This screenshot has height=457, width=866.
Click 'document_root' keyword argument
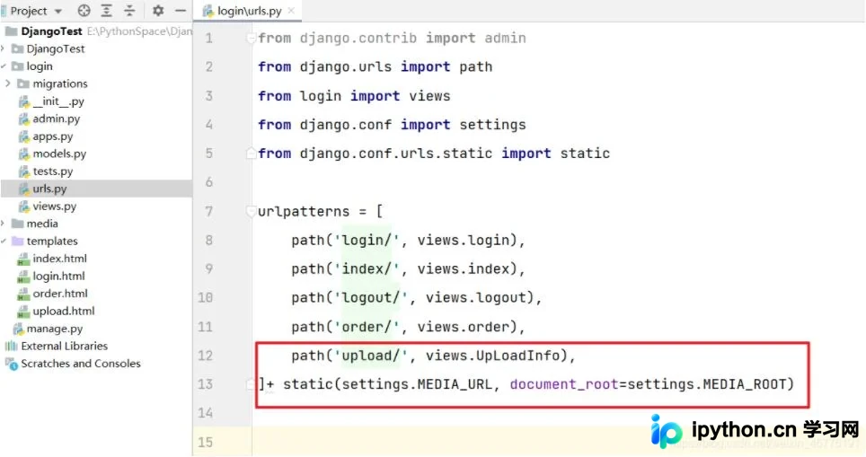pos(564,384)
